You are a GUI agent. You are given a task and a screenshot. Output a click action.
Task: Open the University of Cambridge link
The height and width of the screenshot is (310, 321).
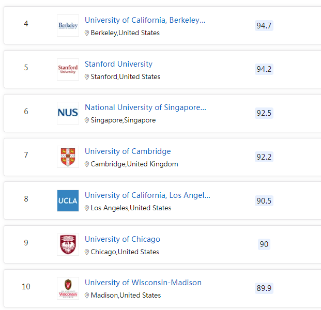click(x=128, y=151)
